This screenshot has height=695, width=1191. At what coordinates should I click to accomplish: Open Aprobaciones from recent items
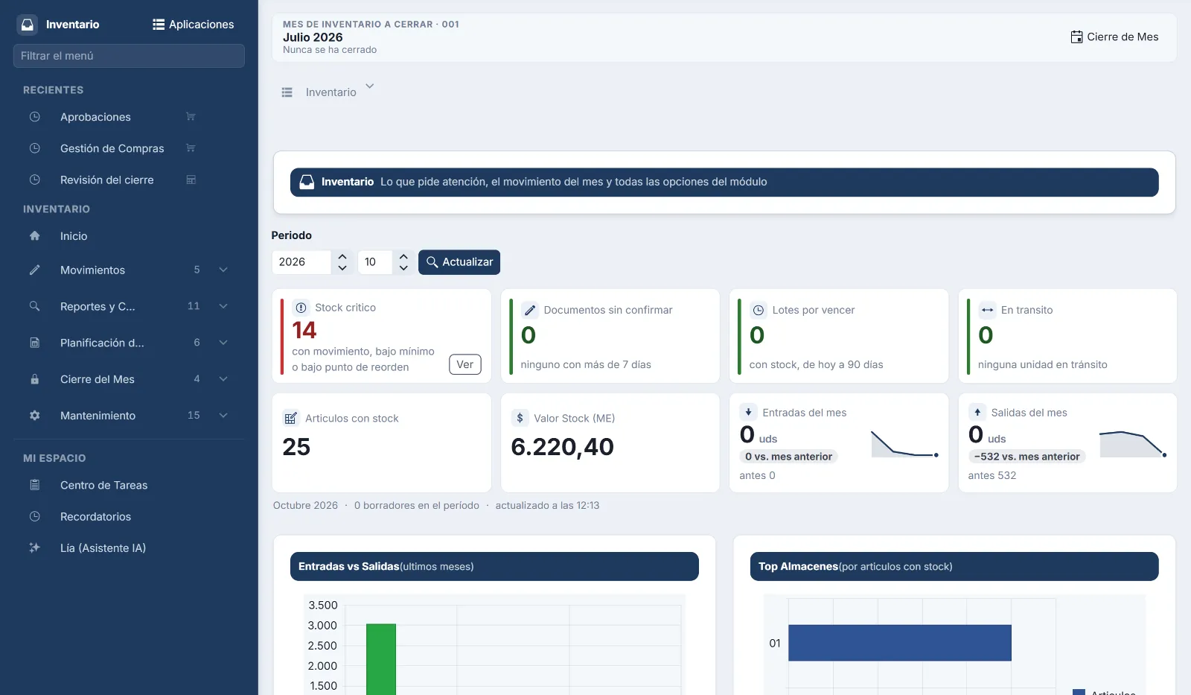point(95,117)
